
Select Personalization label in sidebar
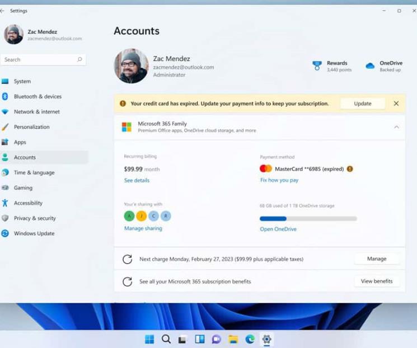click(32, 127)
